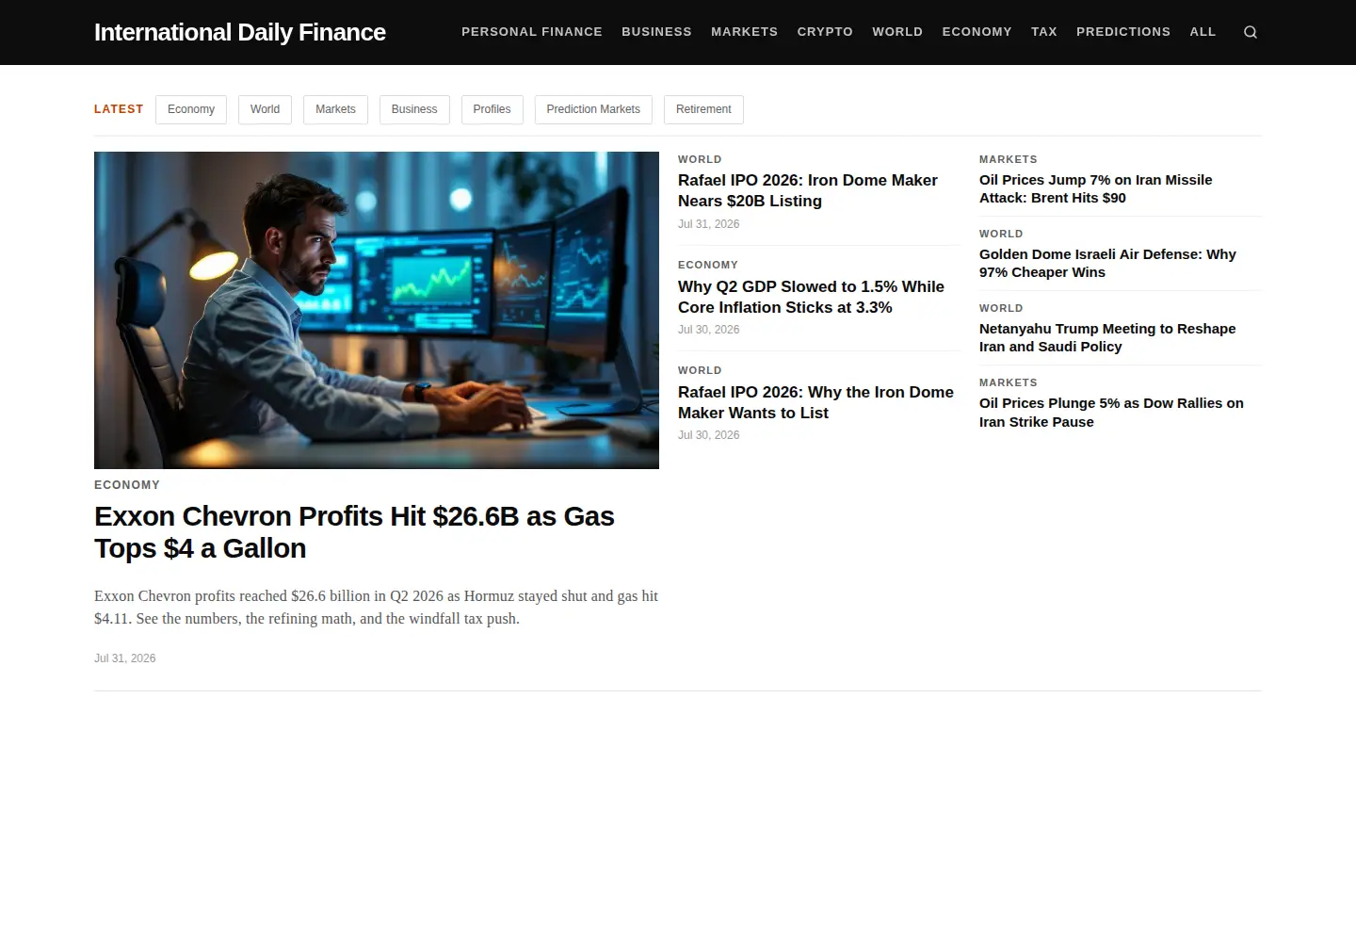This screenshot has width=1356, height=942.
Task: Open Rafael IPO 2026 Nears $20B Listing article
Action: tap(808, 190)
